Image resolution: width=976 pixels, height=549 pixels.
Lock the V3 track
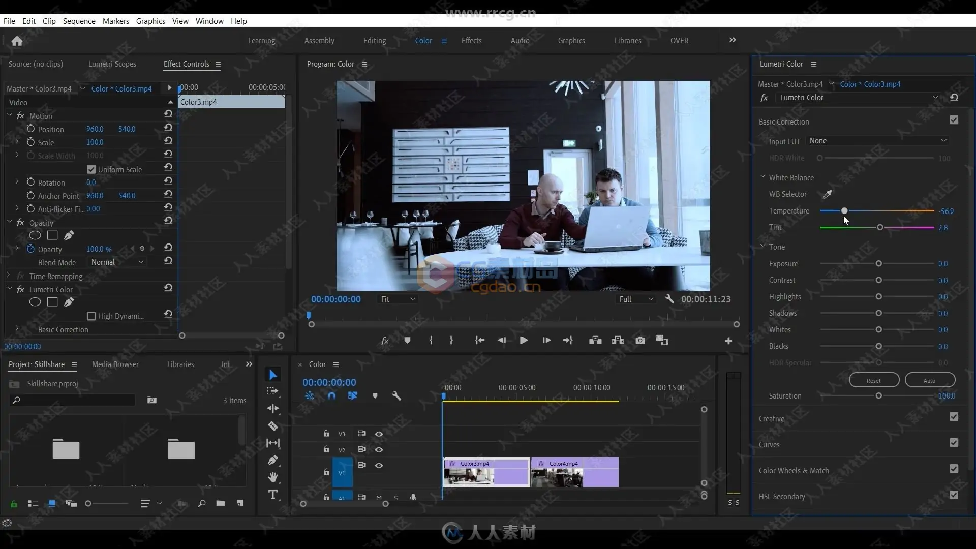point(326,434)
